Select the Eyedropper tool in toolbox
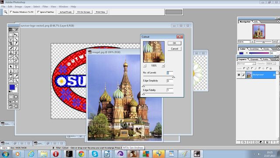Viewport: 280px width, 158px height. (16, 76)
